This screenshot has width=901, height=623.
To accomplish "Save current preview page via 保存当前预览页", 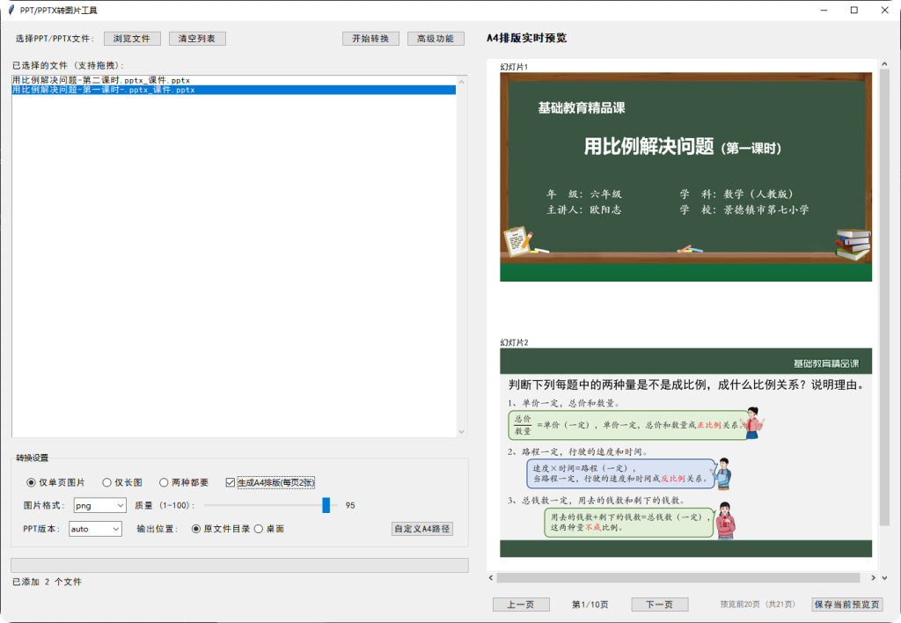I will point(846,605).
